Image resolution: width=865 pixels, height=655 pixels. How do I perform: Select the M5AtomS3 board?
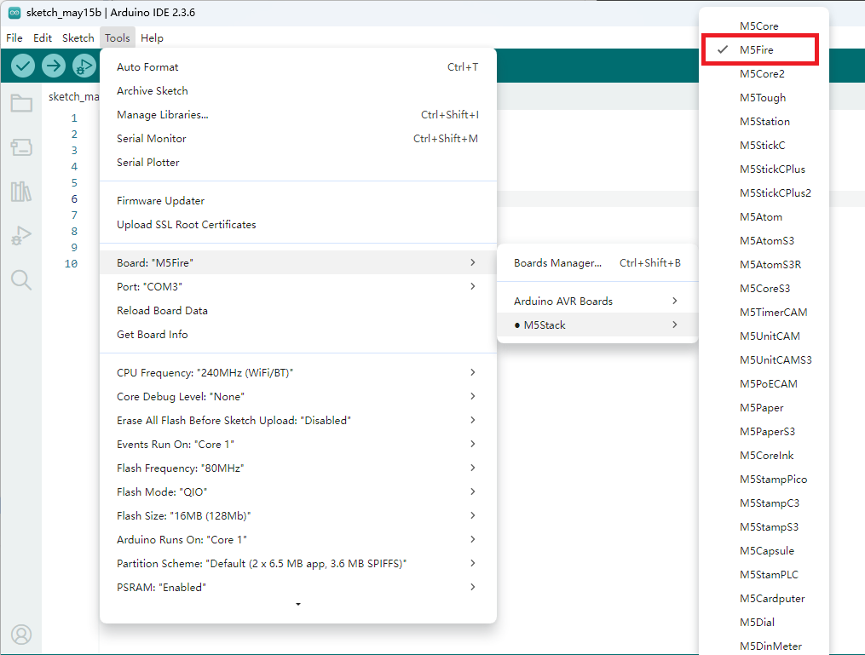pos(764,241)
